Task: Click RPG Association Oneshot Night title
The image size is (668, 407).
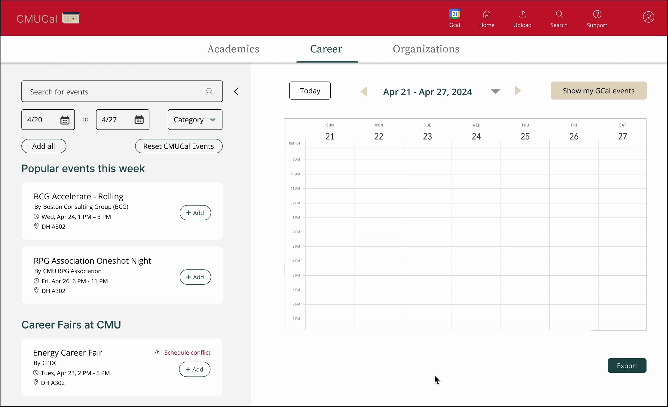Action: coord(92,261)
